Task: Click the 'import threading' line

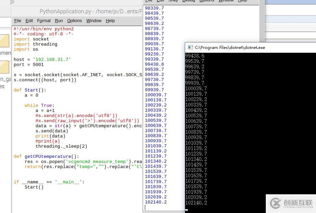Action: pyautogui.click(x=36, y=44)
